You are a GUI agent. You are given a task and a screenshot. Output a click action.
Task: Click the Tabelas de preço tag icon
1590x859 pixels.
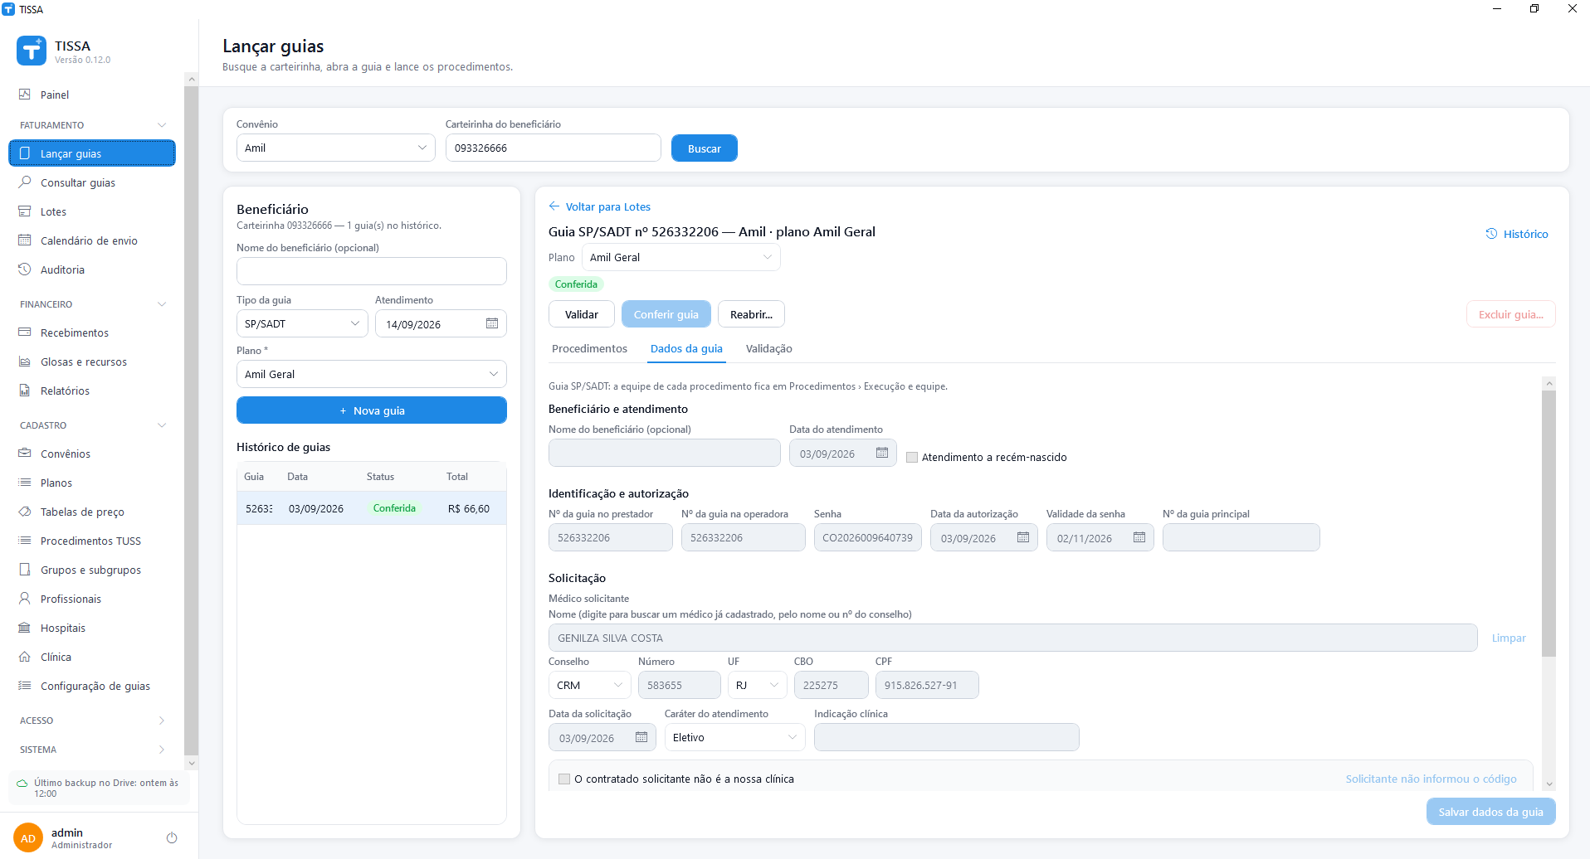[x=25, y=512]
